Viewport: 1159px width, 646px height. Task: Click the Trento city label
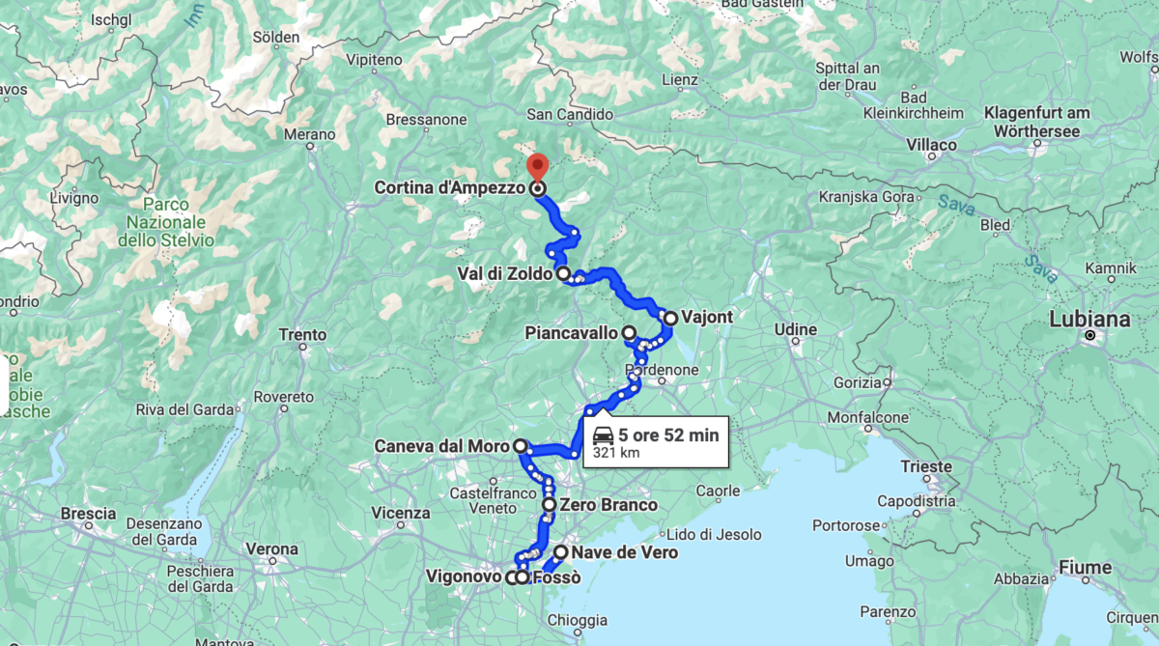pos(302,335)
